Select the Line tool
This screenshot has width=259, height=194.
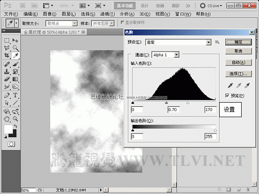(x=15, y=103)
